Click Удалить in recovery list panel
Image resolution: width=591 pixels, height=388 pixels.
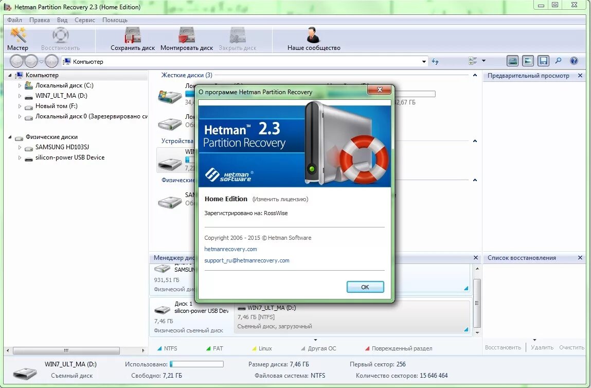point(542,347)
